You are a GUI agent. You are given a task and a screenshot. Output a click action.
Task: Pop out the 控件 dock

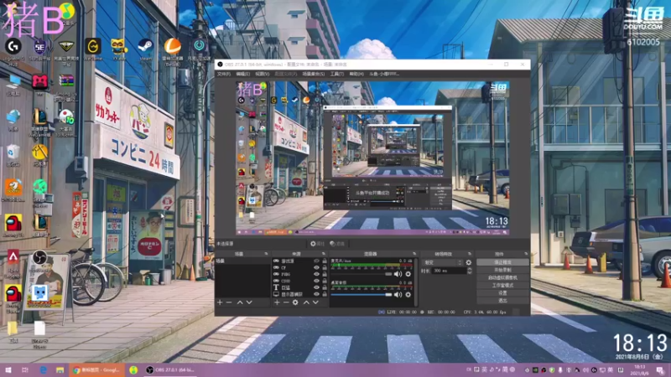pos(527,254)
